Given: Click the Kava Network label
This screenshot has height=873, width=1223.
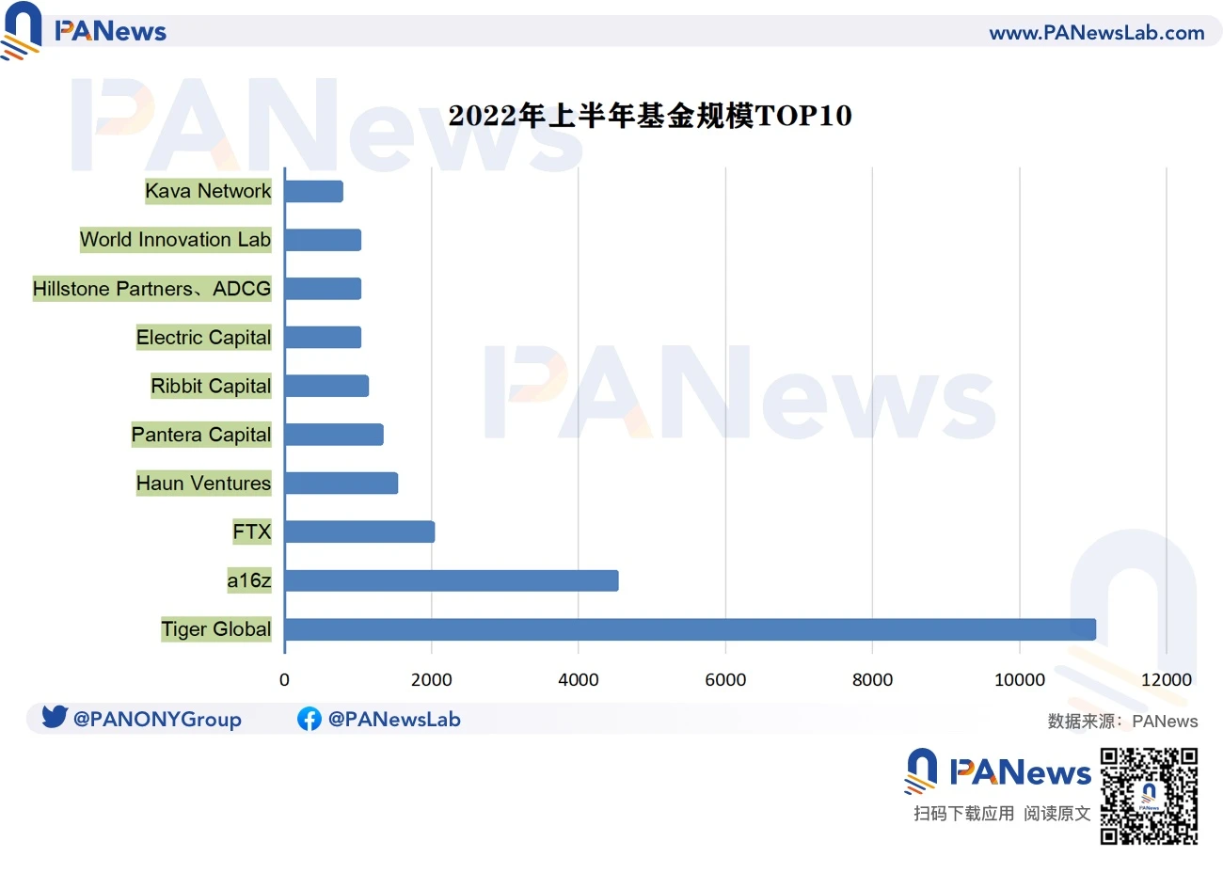Looking at the screenshot, I should click(208, 191).
